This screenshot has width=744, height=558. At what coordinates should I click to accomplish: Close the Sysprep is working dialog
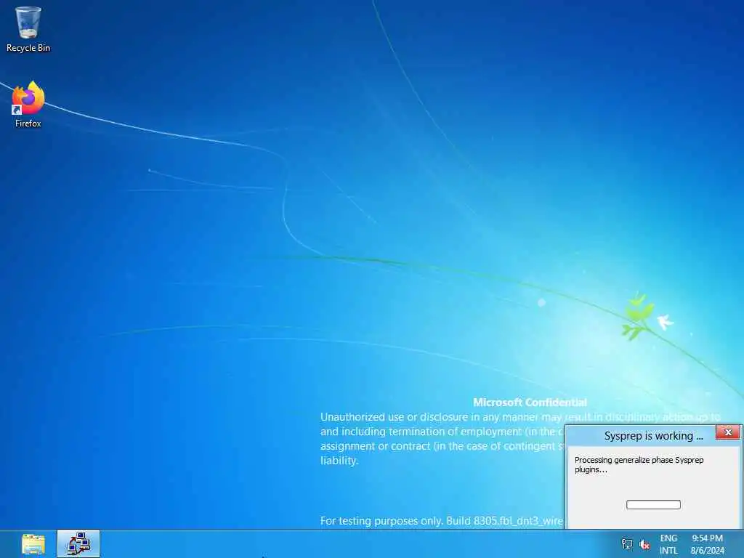tap(728, 432)
